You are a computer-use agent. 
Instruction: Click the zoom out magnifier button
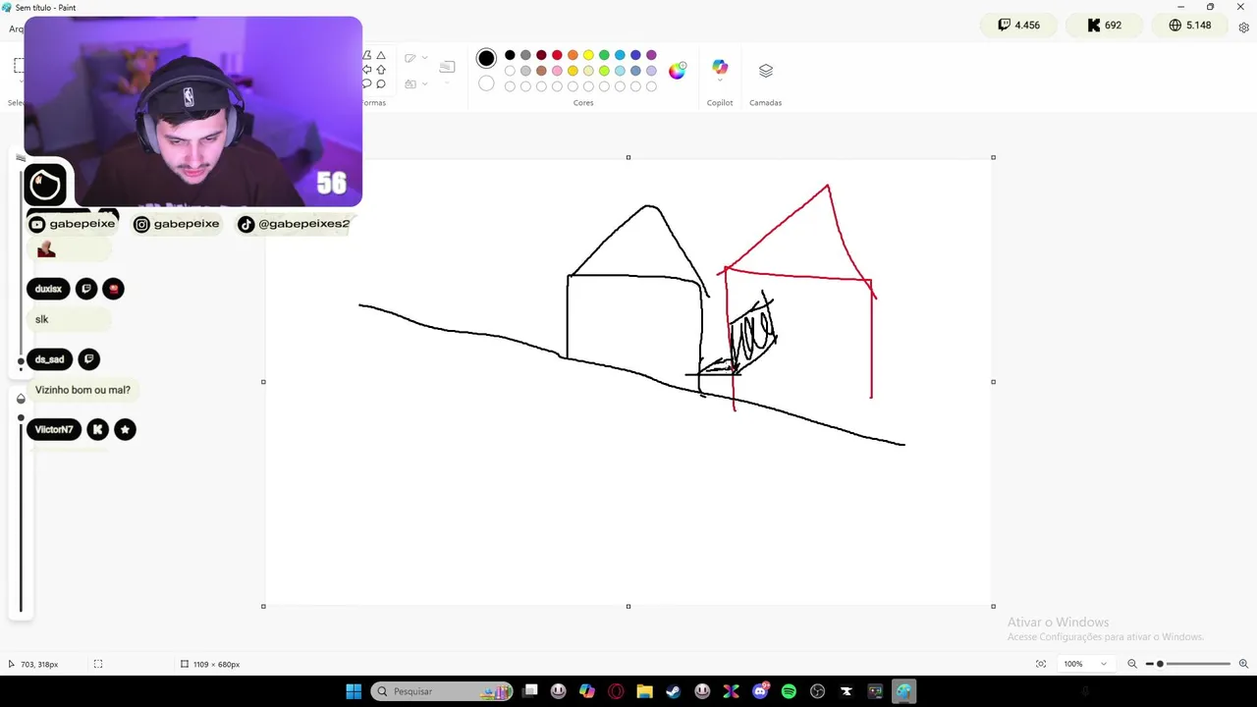(x=1132, y=664)
